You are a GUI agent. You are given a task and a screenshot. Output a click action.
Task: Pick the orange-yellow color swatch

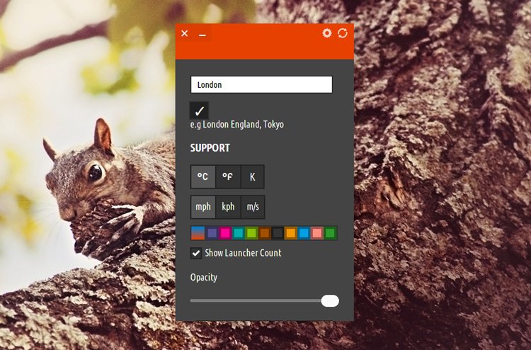(x=291, y=233)
